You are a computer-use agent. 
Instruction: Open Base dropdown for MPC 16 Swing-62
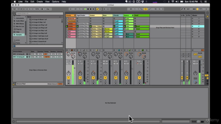34,57
